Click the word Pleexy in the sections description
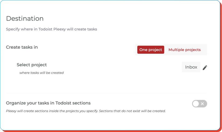222x132 pixels. (x=11, y=111)
